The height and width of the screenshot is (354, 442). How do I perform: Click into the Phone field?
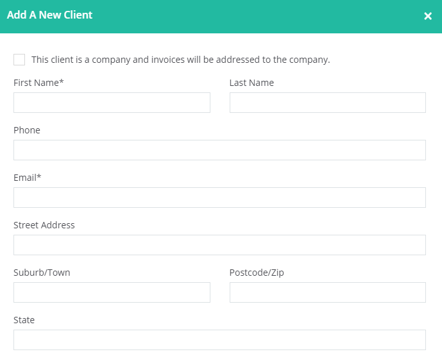[219, 150]
